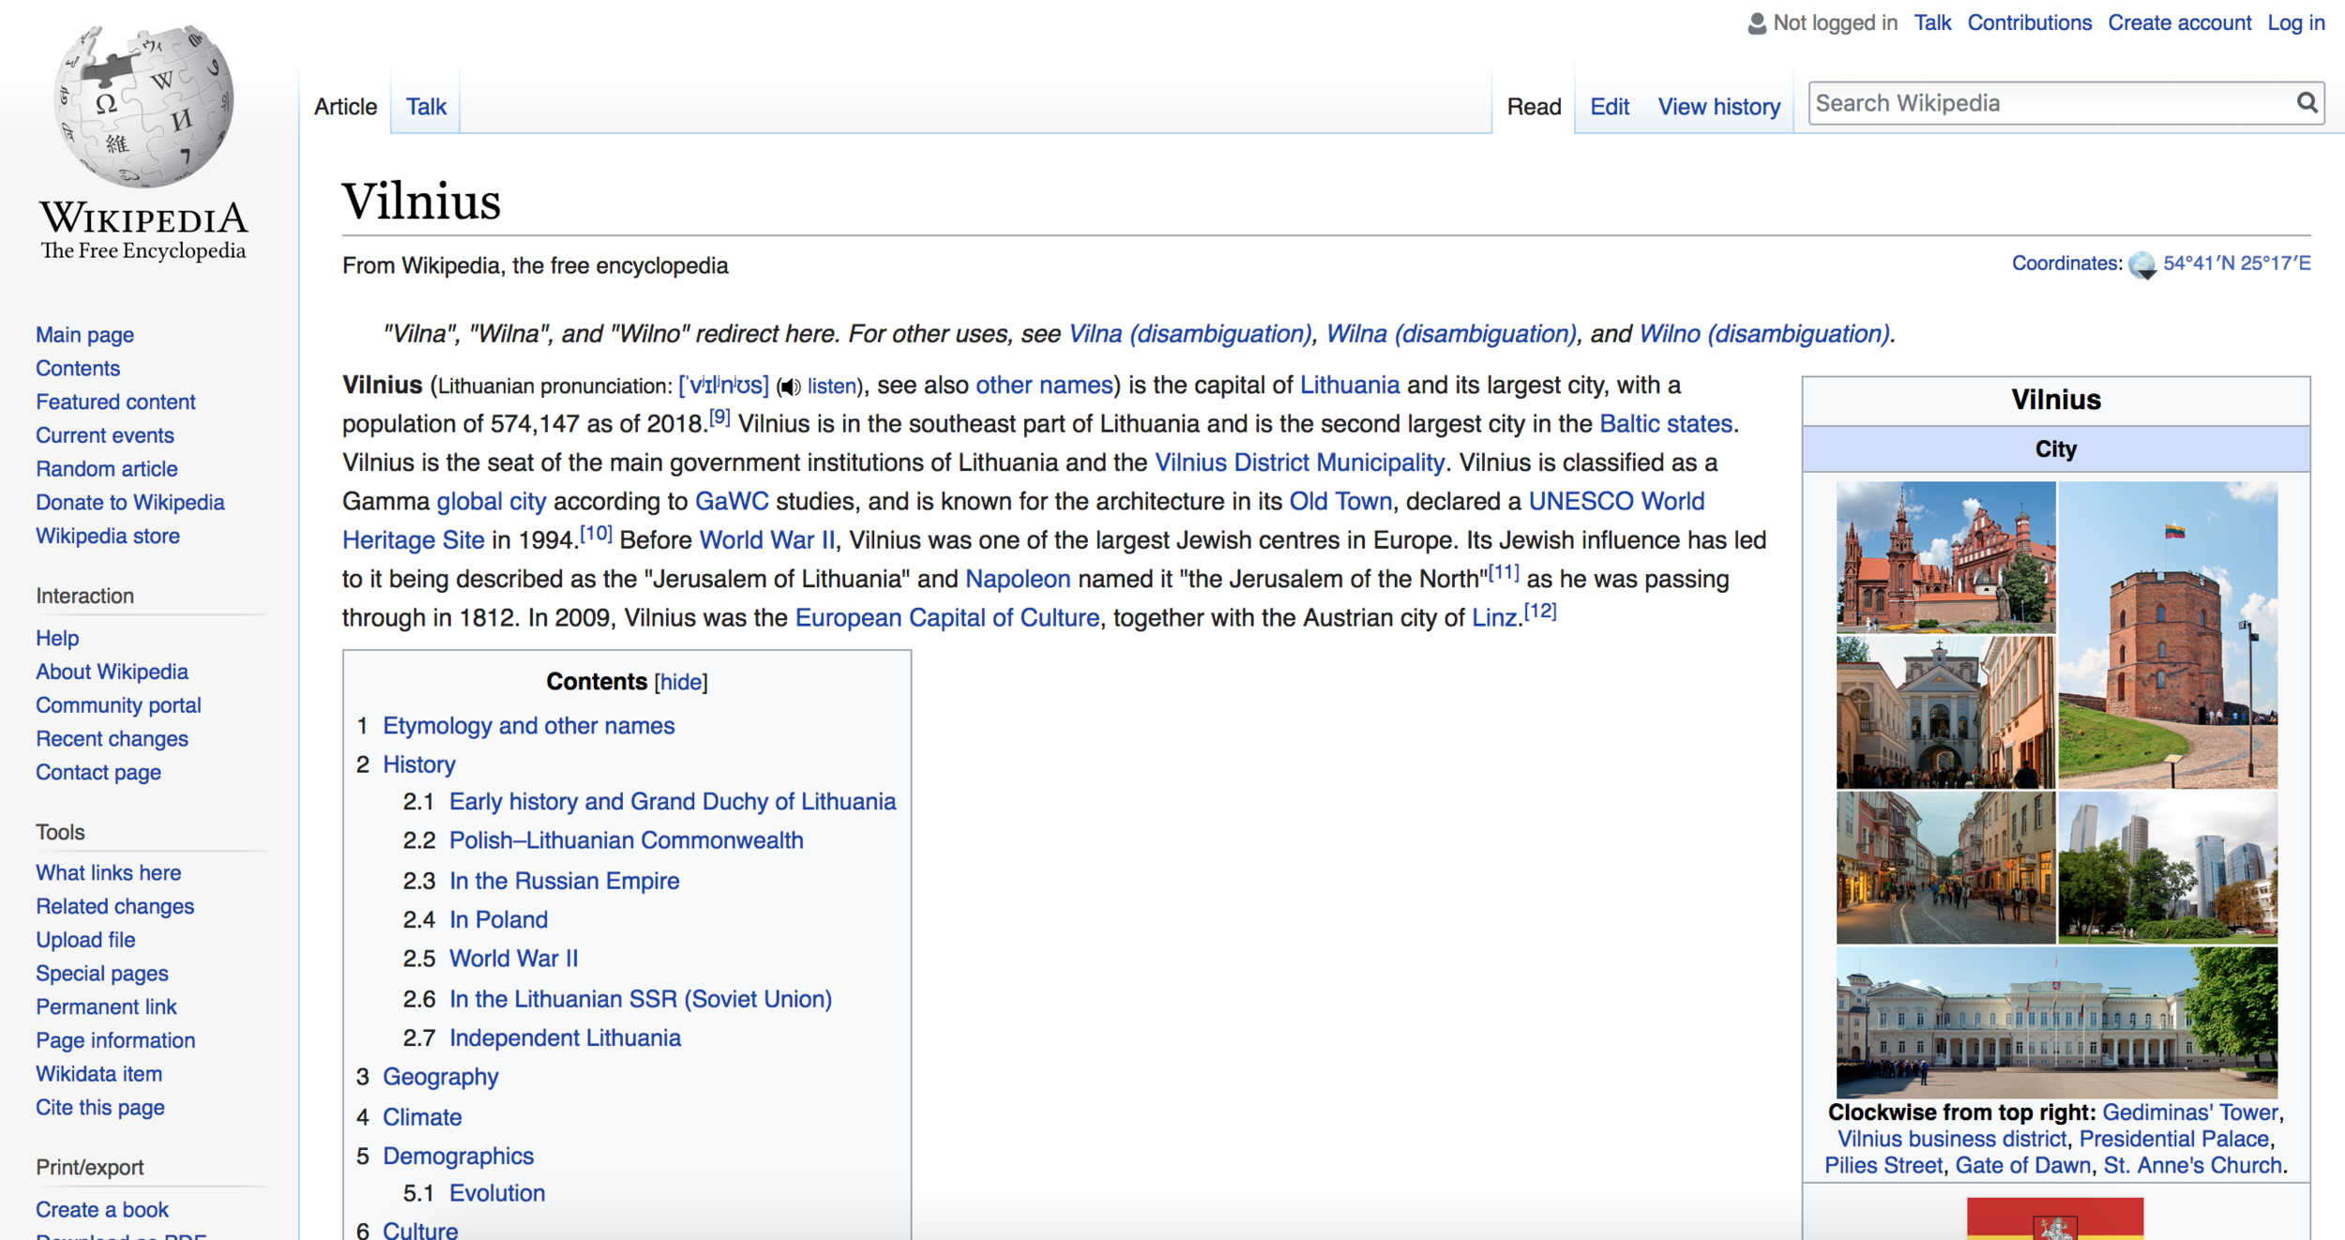Screen dimensions: 2345x1240
Task: Click the Log in link
Action: (x=2295, y=23)
